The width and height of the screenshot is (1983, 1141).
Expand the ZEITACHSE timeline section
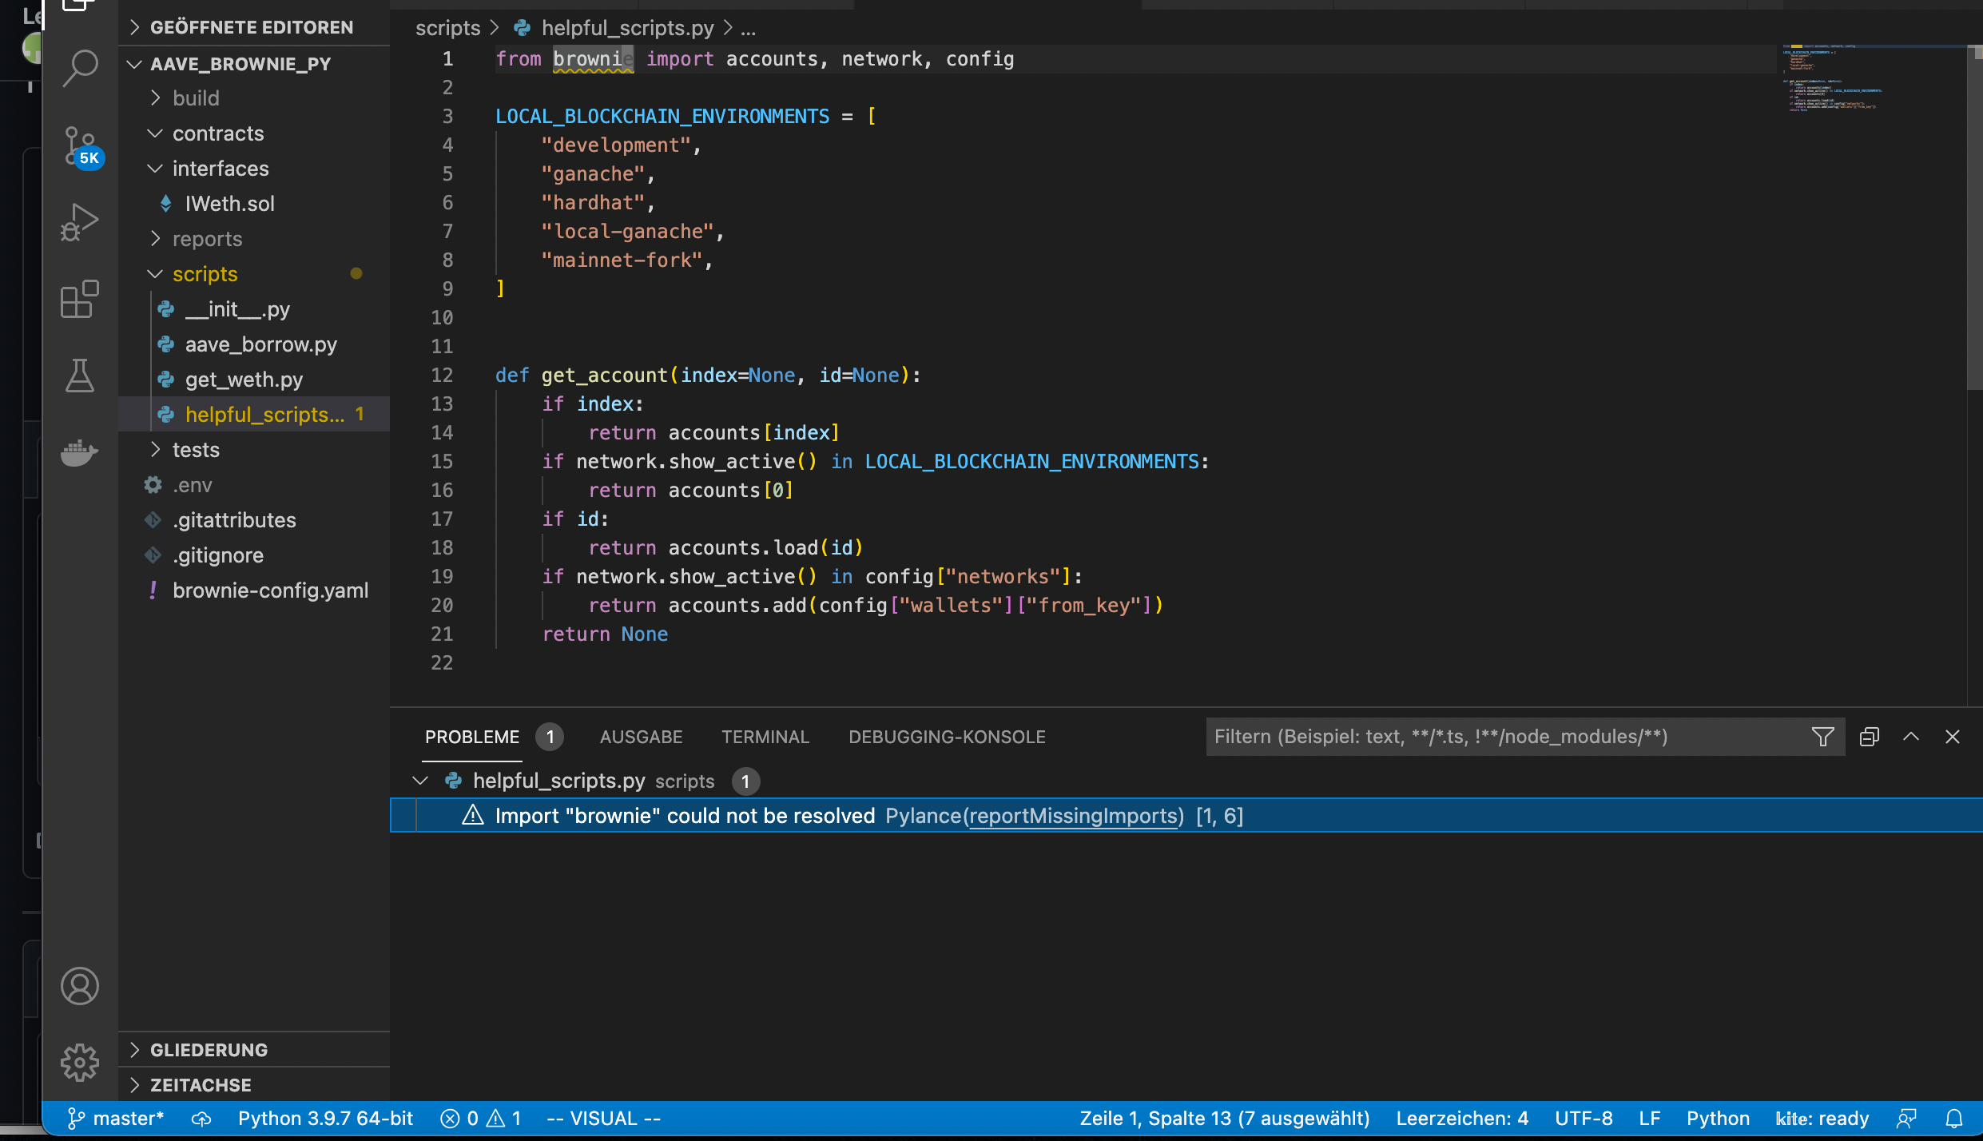(x=254, y=1085)
